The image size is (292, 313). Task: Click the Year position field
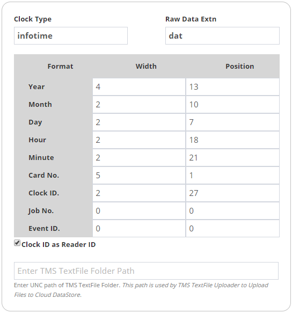232,87
